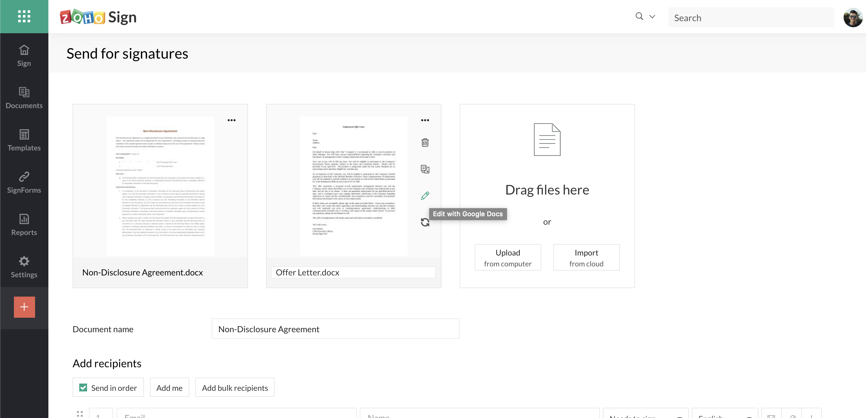Click the green pencil Edit with Google Docs icon
866x418 pixels.
coord(425,195)
